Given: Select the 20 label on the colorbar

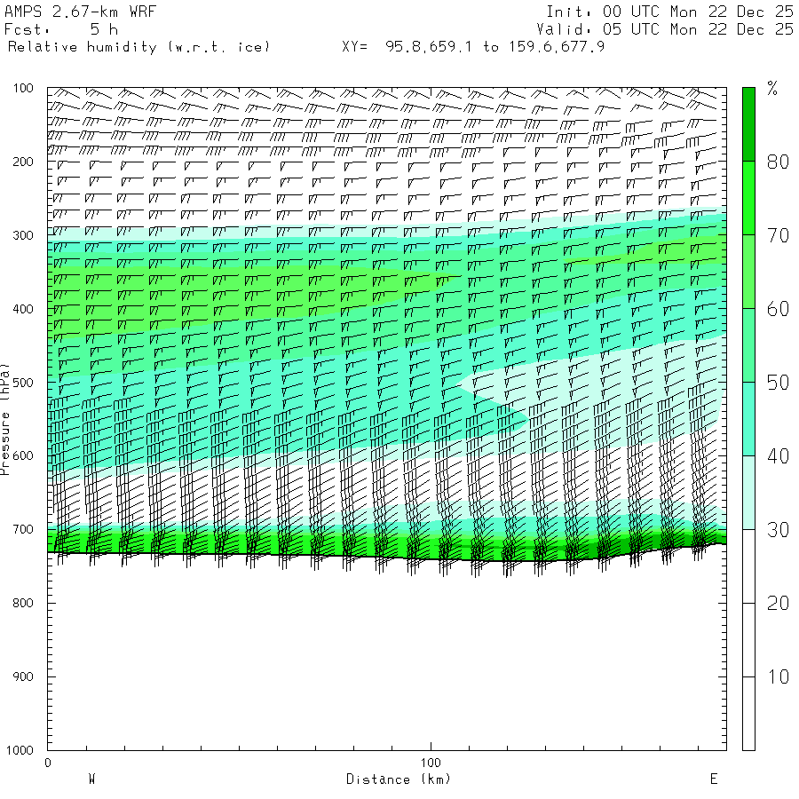Looking at the screenshot, I should (778, 604).
